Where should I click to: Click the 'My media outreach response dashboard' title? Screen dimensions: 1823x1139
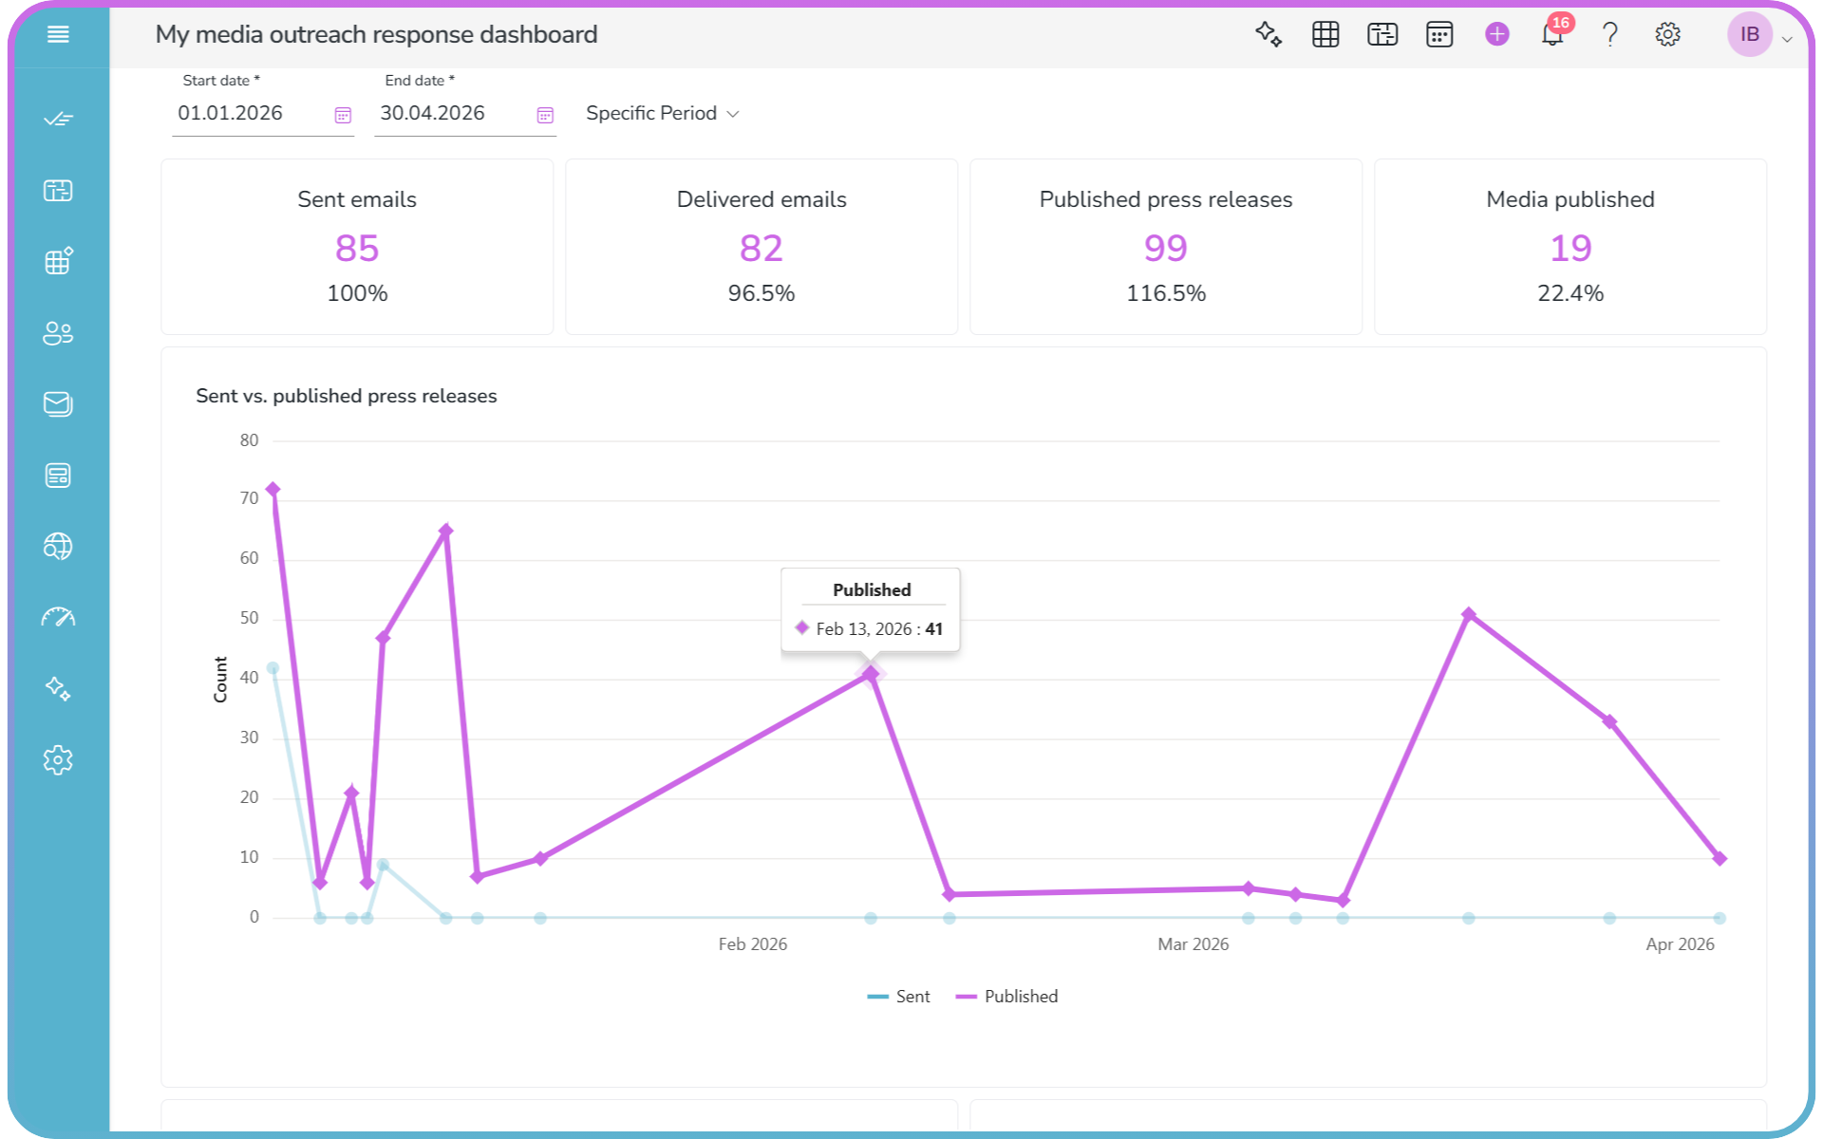(x=376, y=35)
